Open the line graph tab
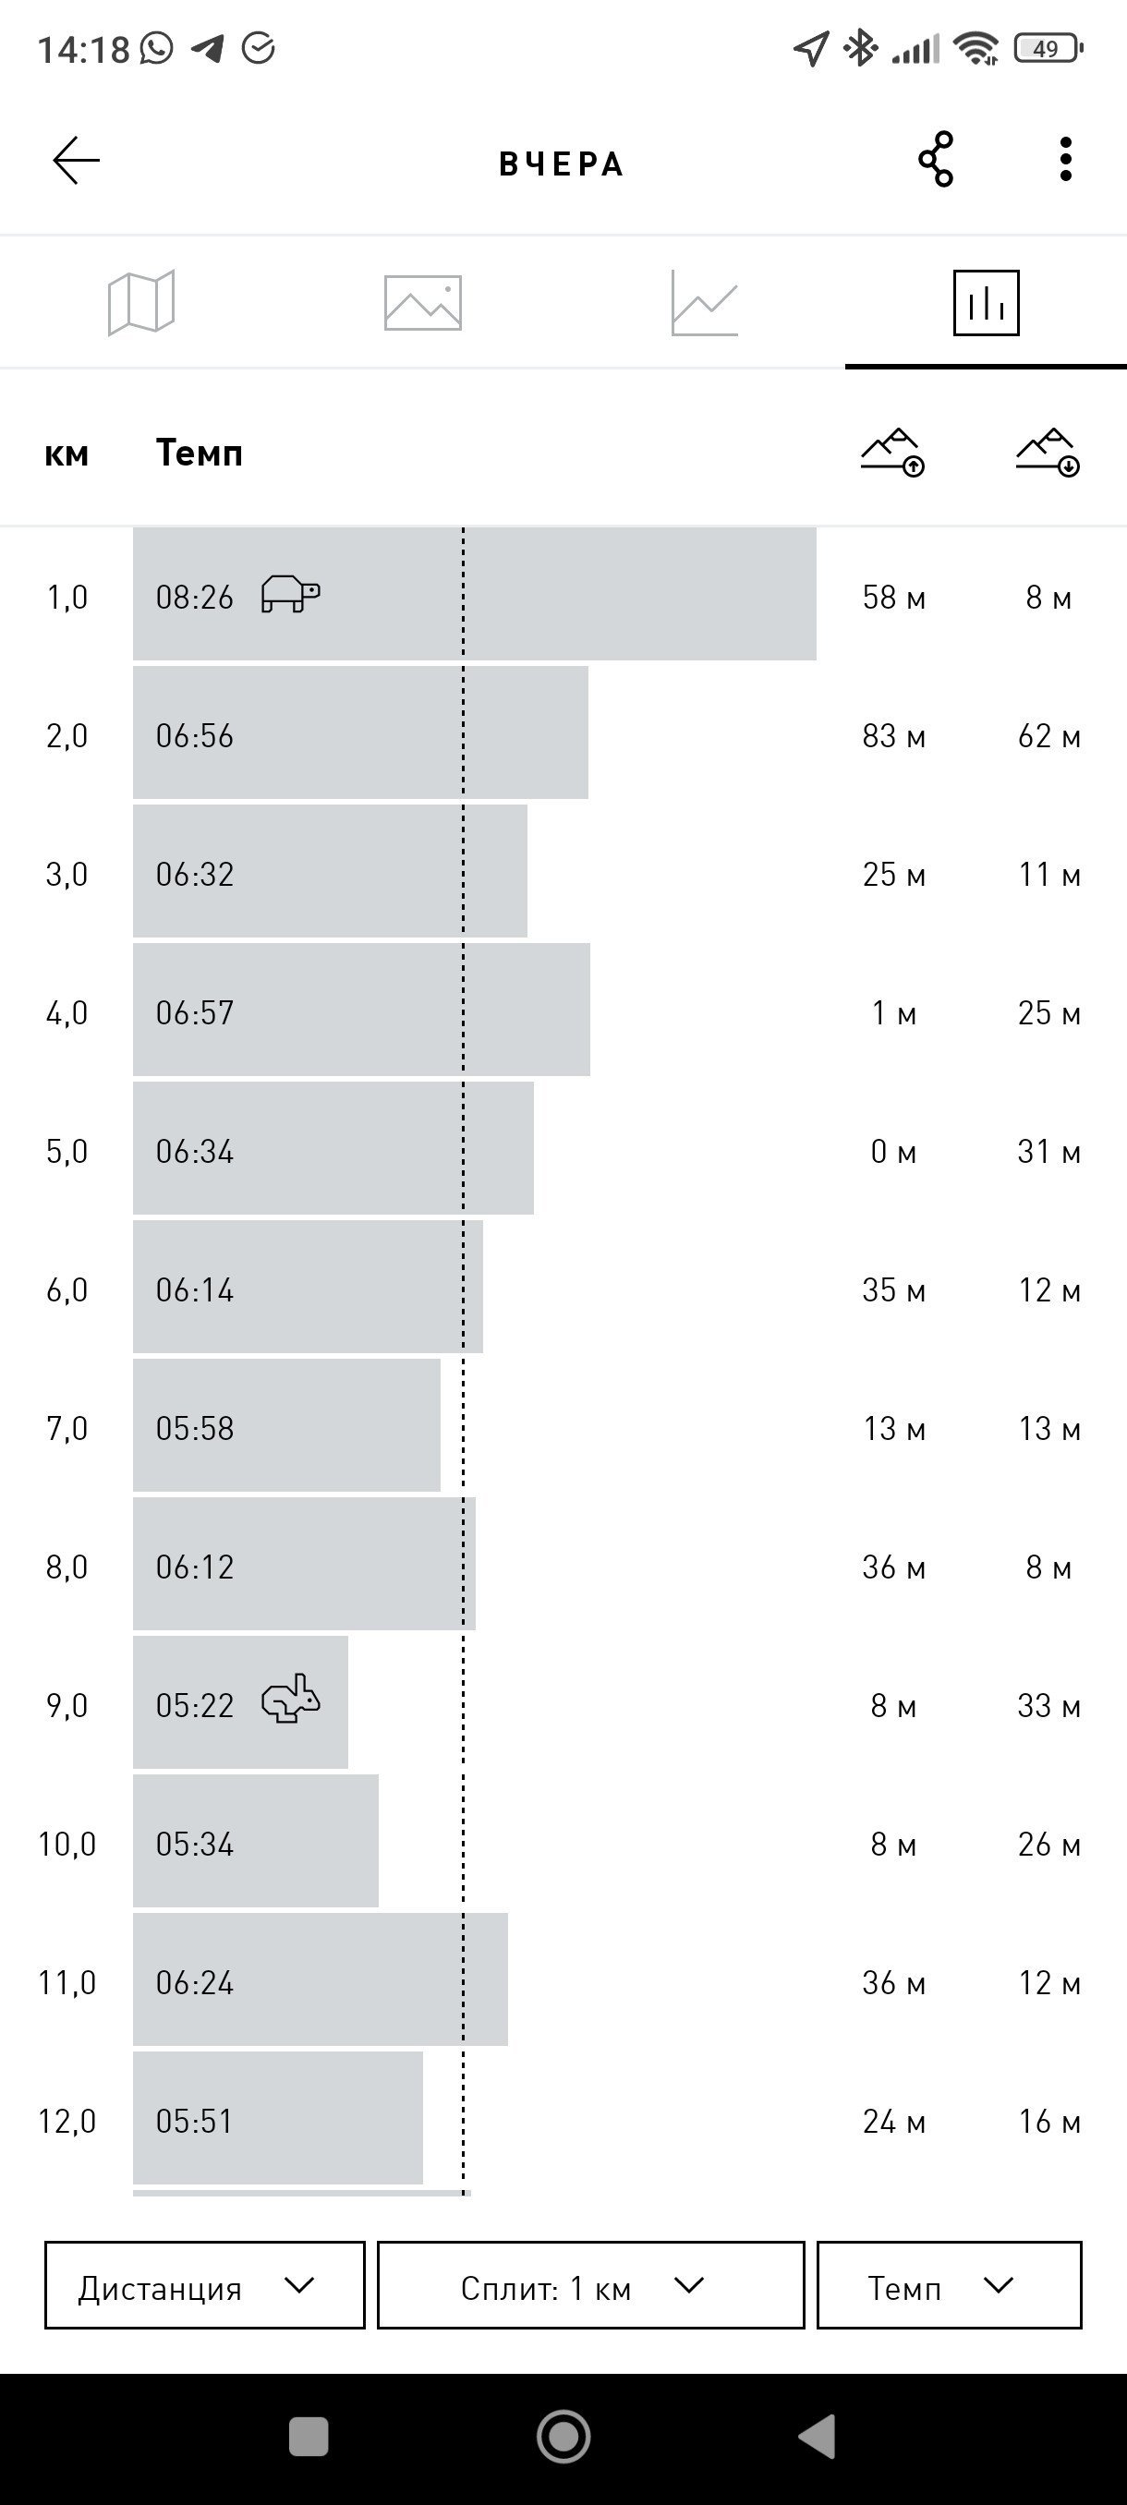Screen dimensions: 1127x2505 coord(704,302)
